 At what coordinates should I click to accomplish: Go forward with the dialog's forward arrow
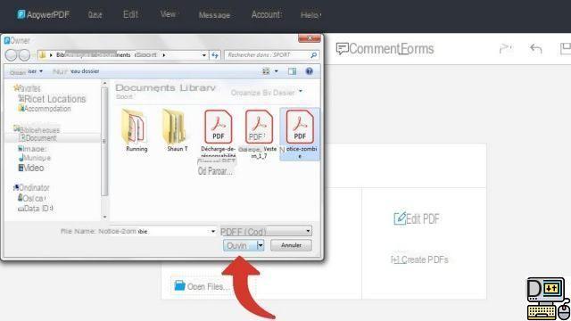click(24, 55)
